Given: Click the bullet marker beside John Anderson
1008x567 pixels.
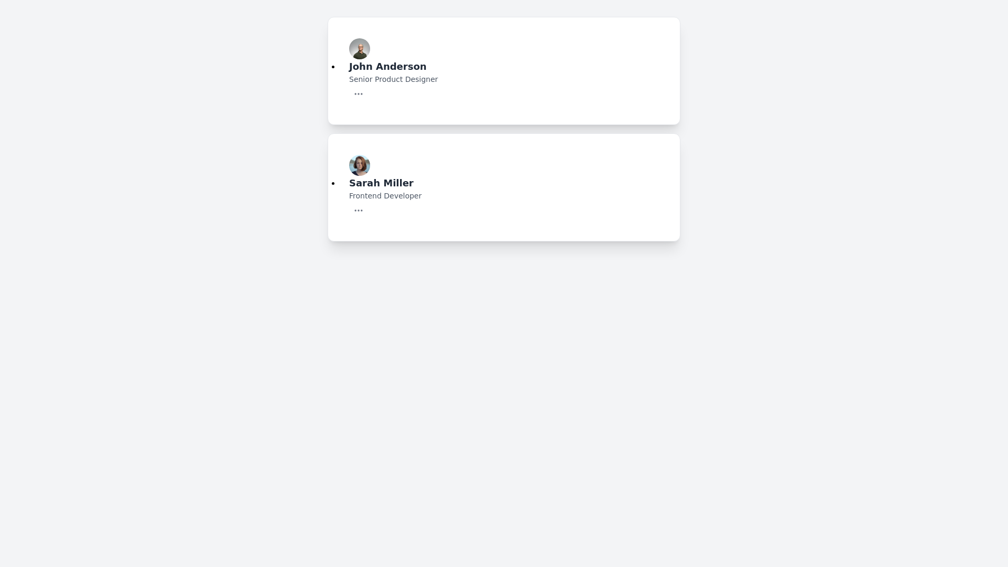Looking at the screenshot, I should [x=334, y=67].
